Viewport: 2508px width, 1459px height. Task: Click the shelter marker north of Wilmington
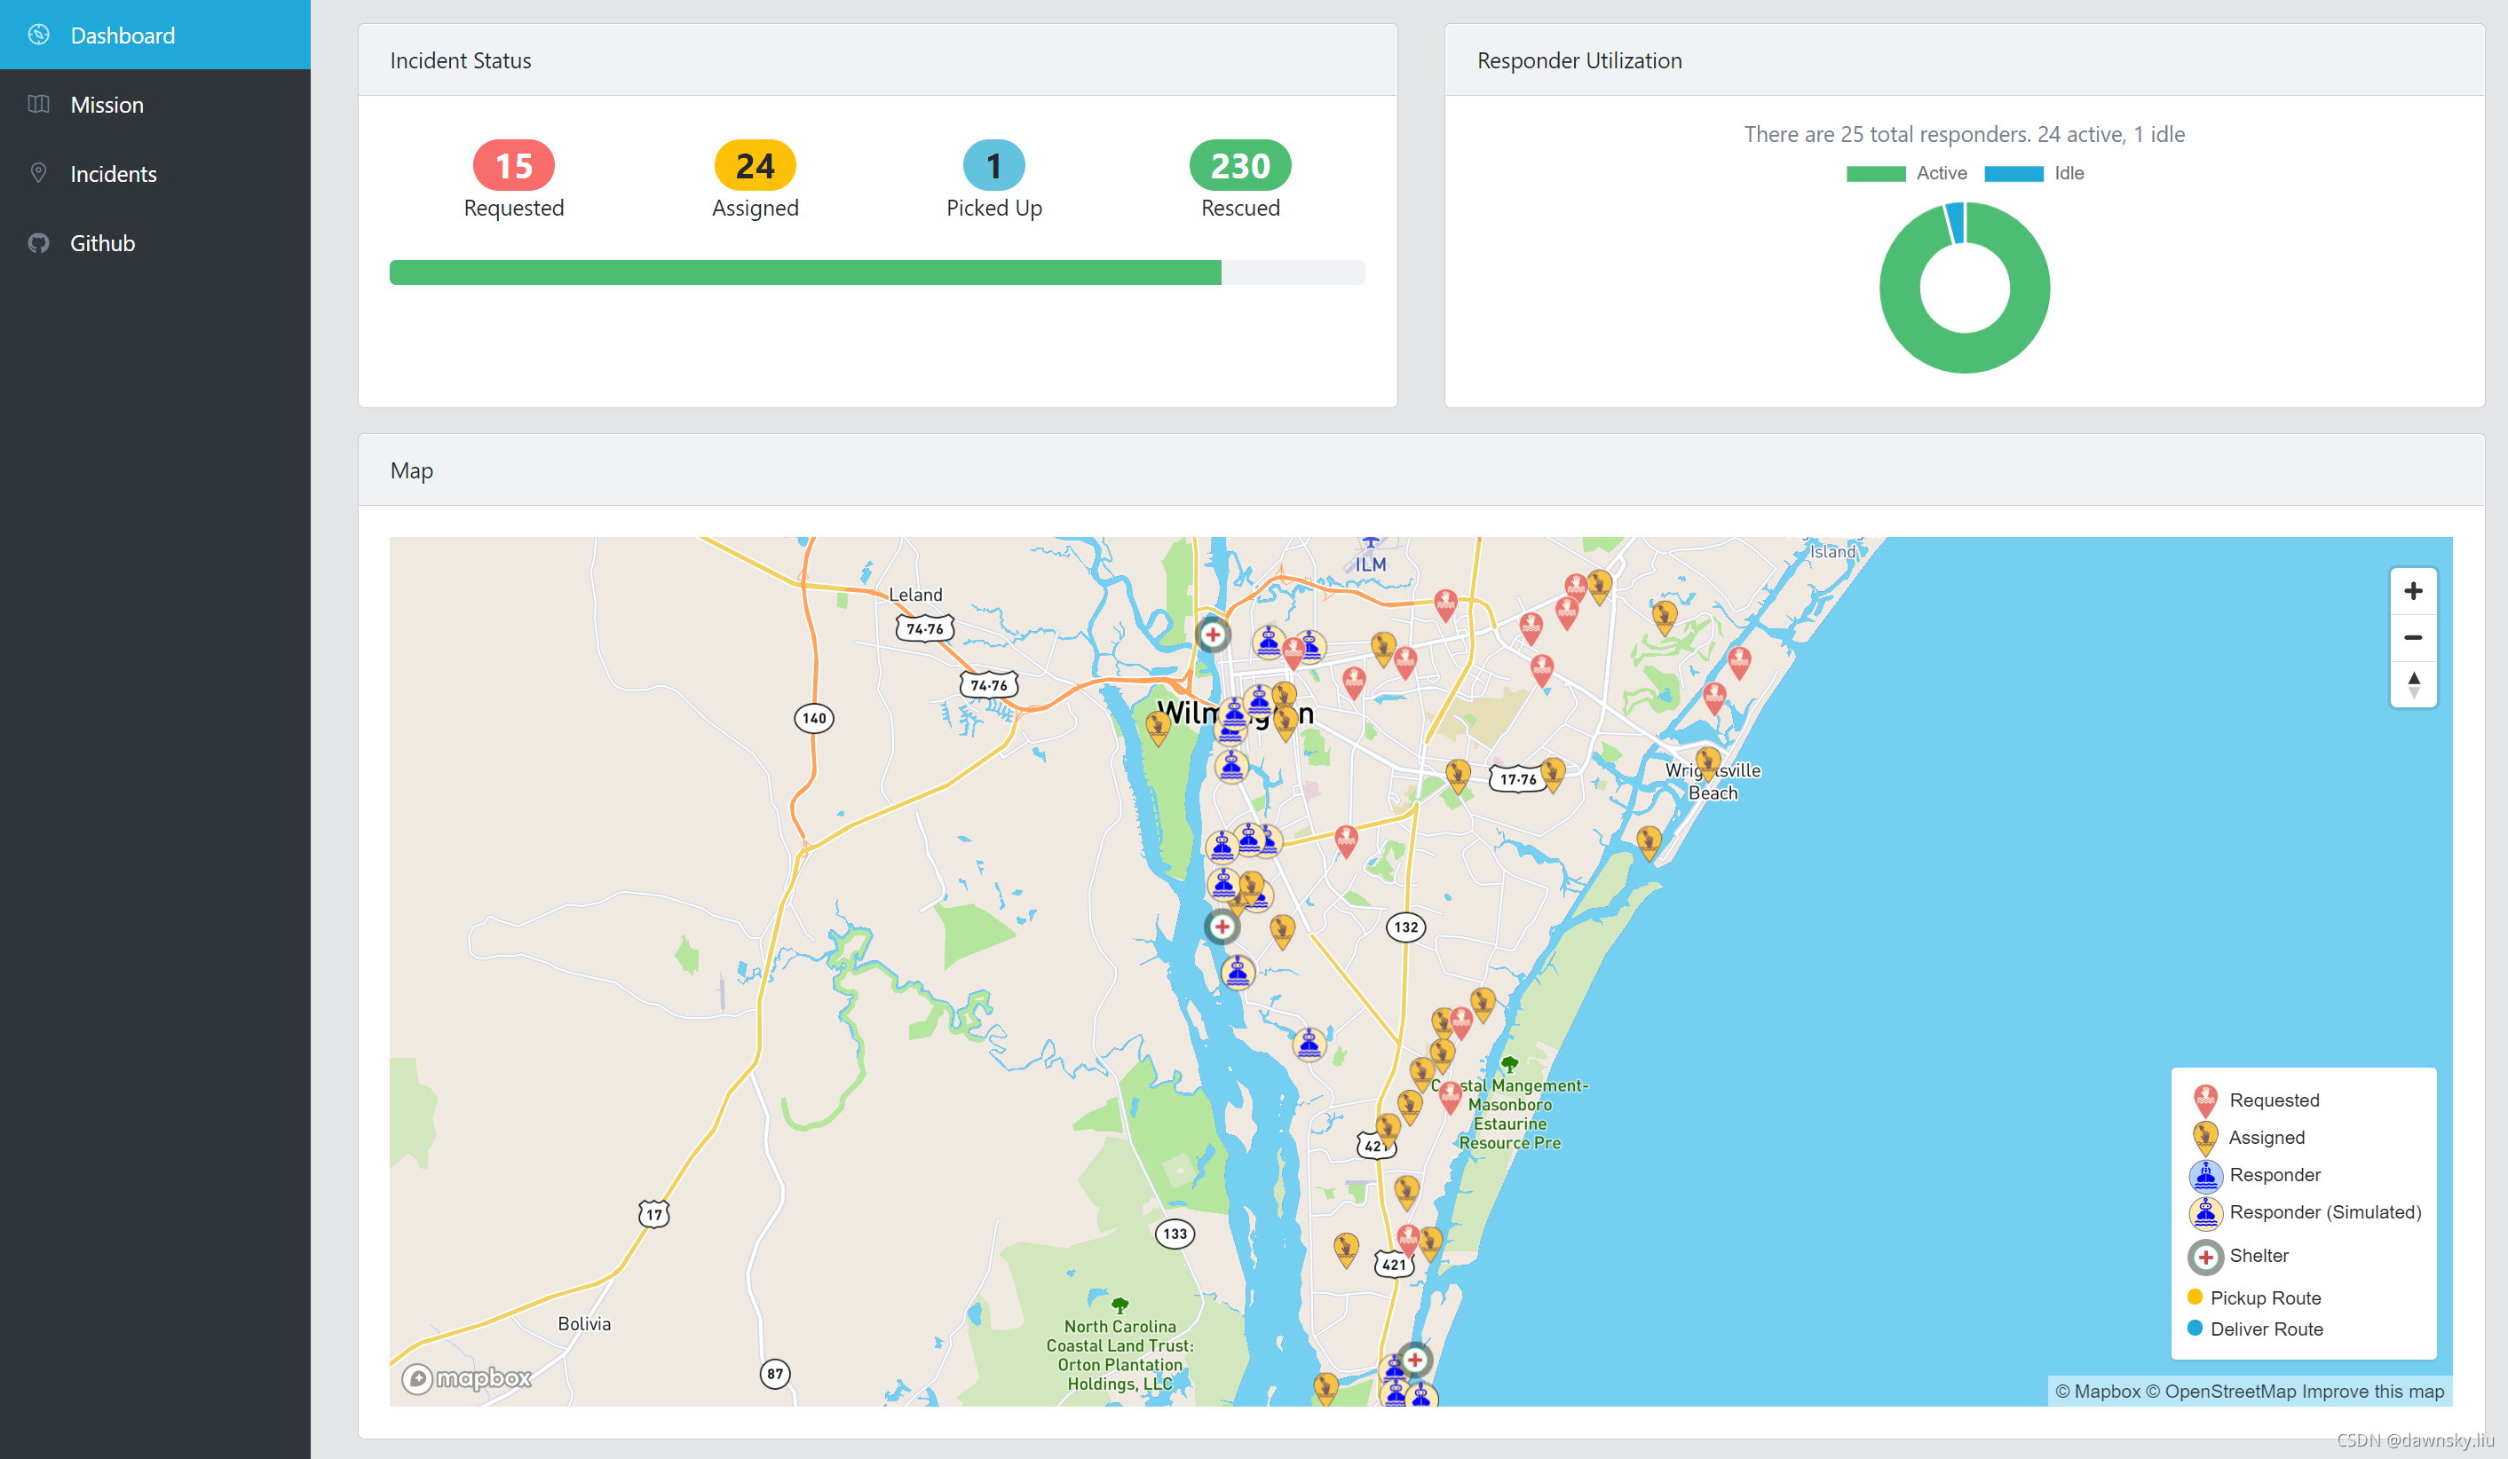click(x=1212, y=635)
